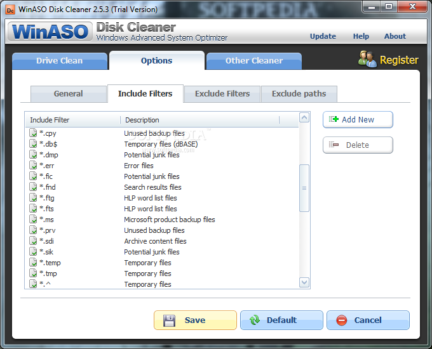The width and height of the screenshot is (432, 349).
Task: Close the WinASO Disk Cleaner window
Action: [x=412, y=7]
